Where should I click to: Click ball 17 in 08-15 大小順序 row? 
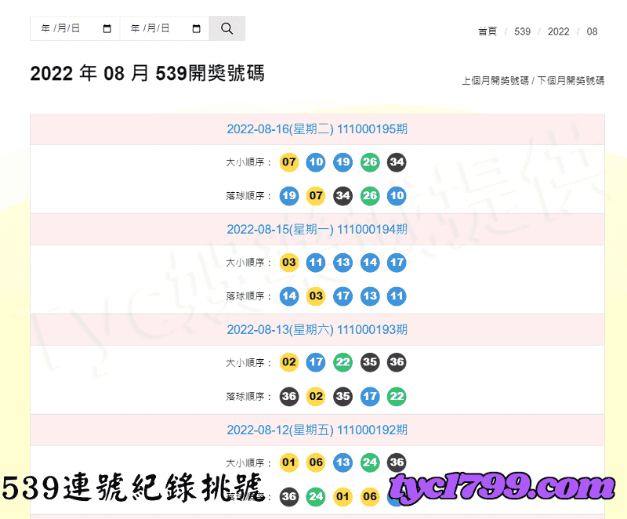[397, 263]
